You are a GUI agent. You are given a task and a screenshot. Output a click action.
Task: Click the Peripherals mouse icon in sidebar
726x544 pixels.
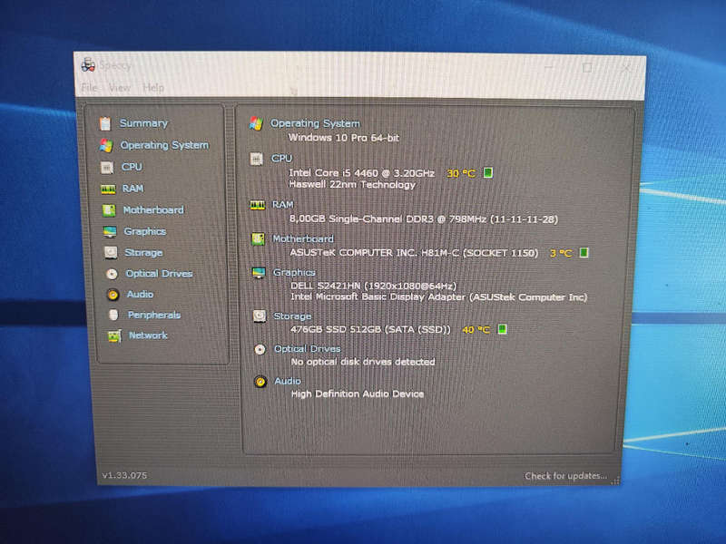pos(113,315)
